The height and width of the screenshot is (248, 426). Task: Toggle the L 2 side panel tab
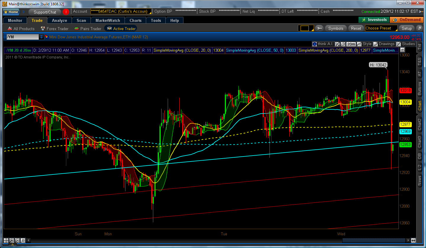coord(419,168)
